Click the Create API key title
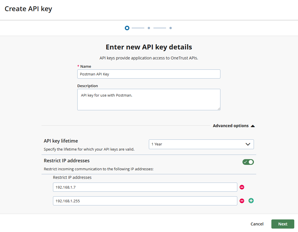Screen dimensions: 298x232 tap(28, 9)
